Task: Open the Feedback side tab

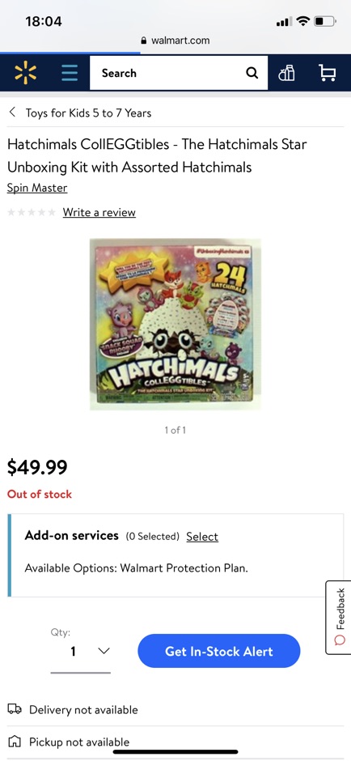Action: pyautogui.click(x=339, y=618)
